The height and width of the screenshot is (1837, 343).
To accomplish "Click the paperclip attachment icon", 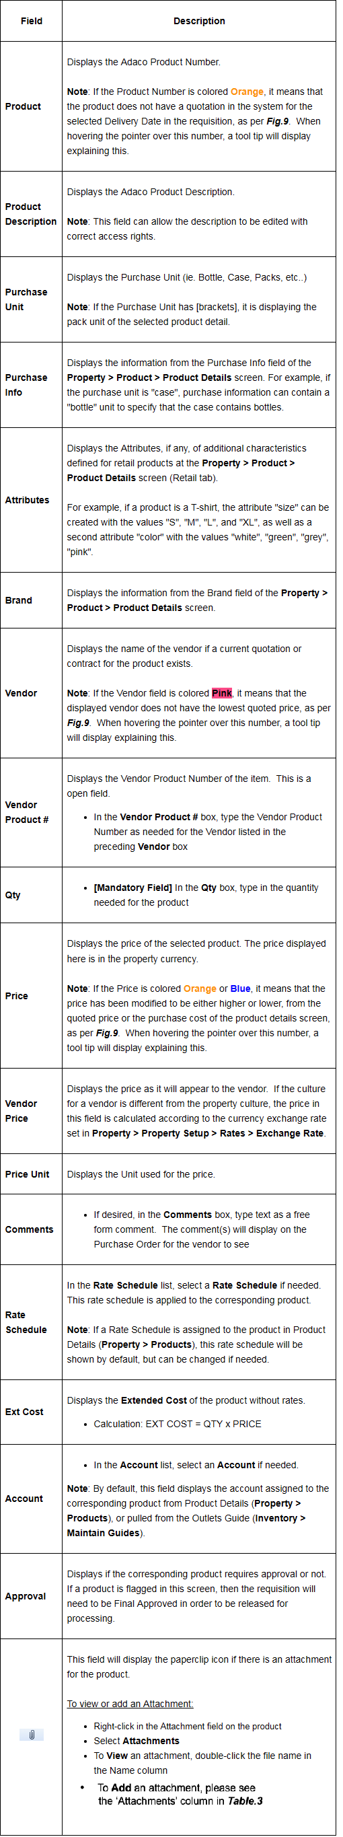I will (32, 1733).
